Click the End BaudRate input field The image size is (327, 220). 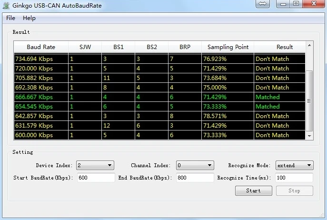click(195, 178)
